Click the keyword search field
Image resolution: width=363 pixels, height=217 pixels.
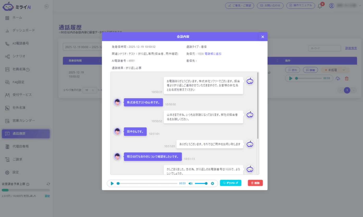point(325,48)
